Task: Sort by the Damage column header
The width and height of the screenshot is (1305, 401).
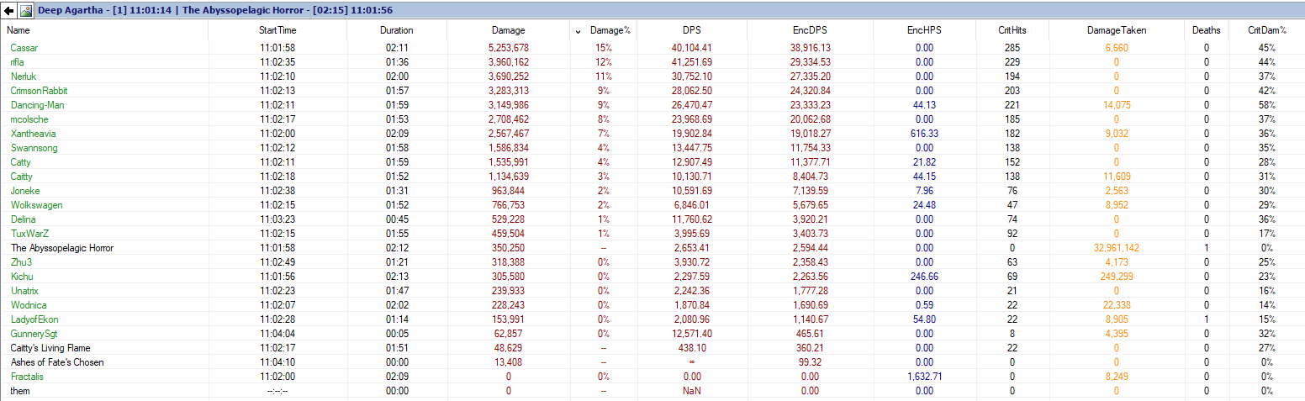Action: (508, 30)
